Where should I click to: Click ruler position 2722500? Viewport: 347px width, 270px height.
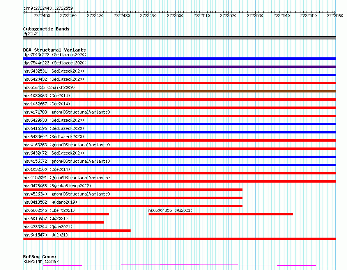click(175, 16)
